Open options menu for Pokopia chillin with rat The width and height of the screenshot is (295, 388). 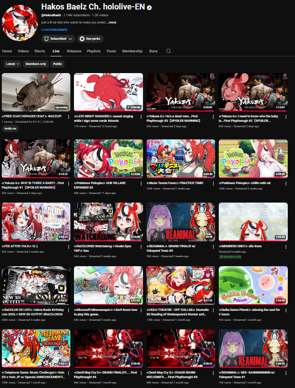(286, 184)
